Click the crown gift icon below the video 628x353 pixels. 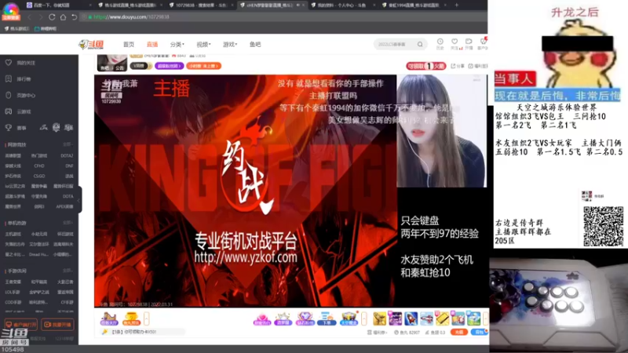(283, 319)
